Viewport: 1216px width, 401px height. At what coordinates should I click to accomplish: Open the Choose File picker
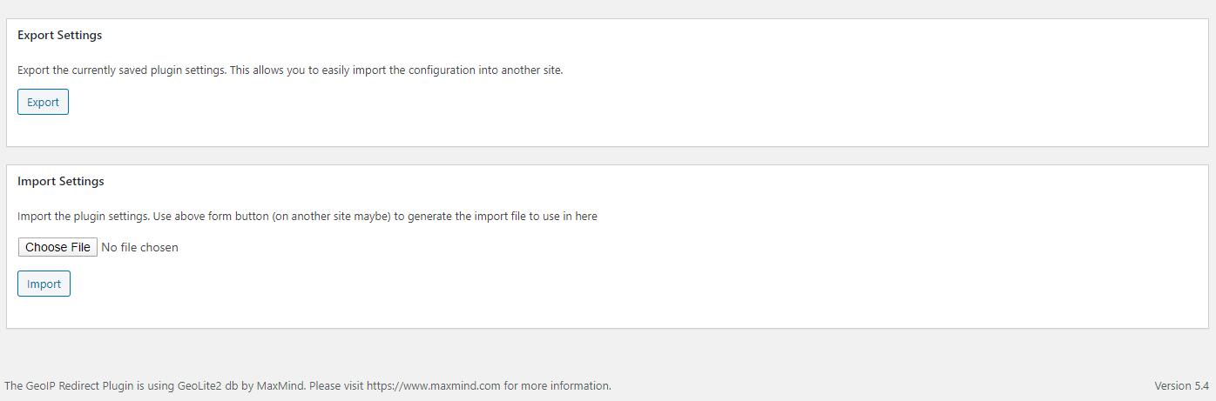pyautogui.click(x=57, y=247)
